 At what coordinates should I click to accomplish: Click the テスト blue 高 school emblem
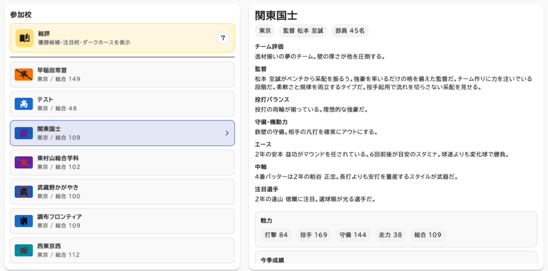coord(23,104)
